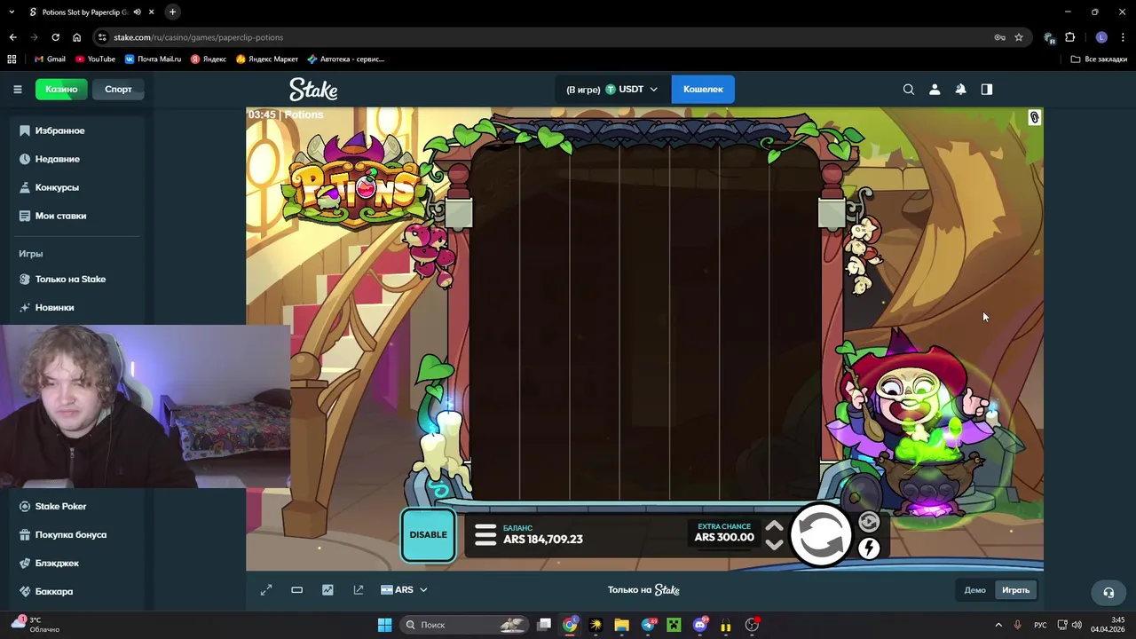Go back in browser history
The image size is (1136, 639).
pos(12,37)
